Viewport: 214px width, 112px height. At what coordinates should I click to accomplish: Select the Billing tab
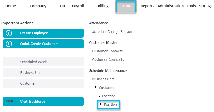point(103,6)
